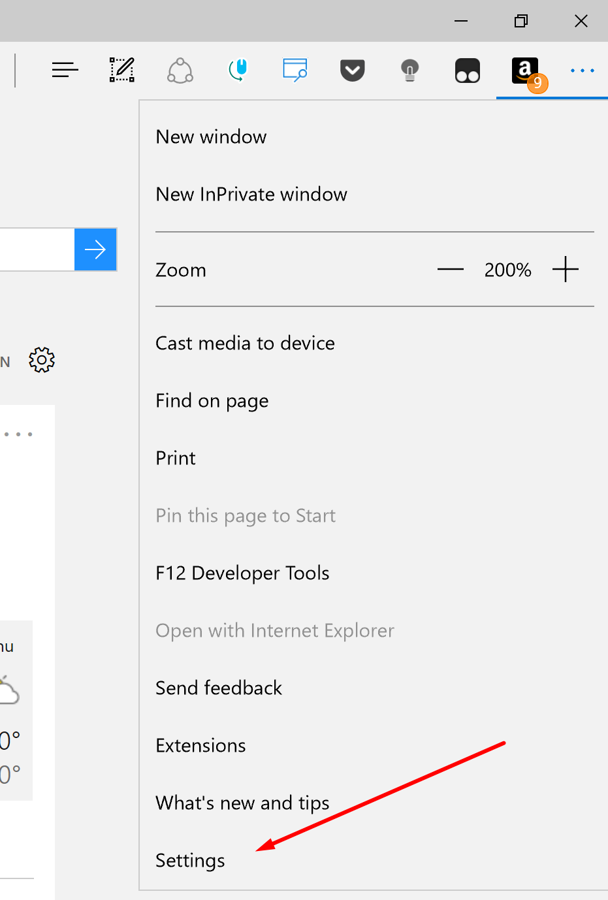
Task: Click the Make a Web Note icon
Action: (122, 70)
